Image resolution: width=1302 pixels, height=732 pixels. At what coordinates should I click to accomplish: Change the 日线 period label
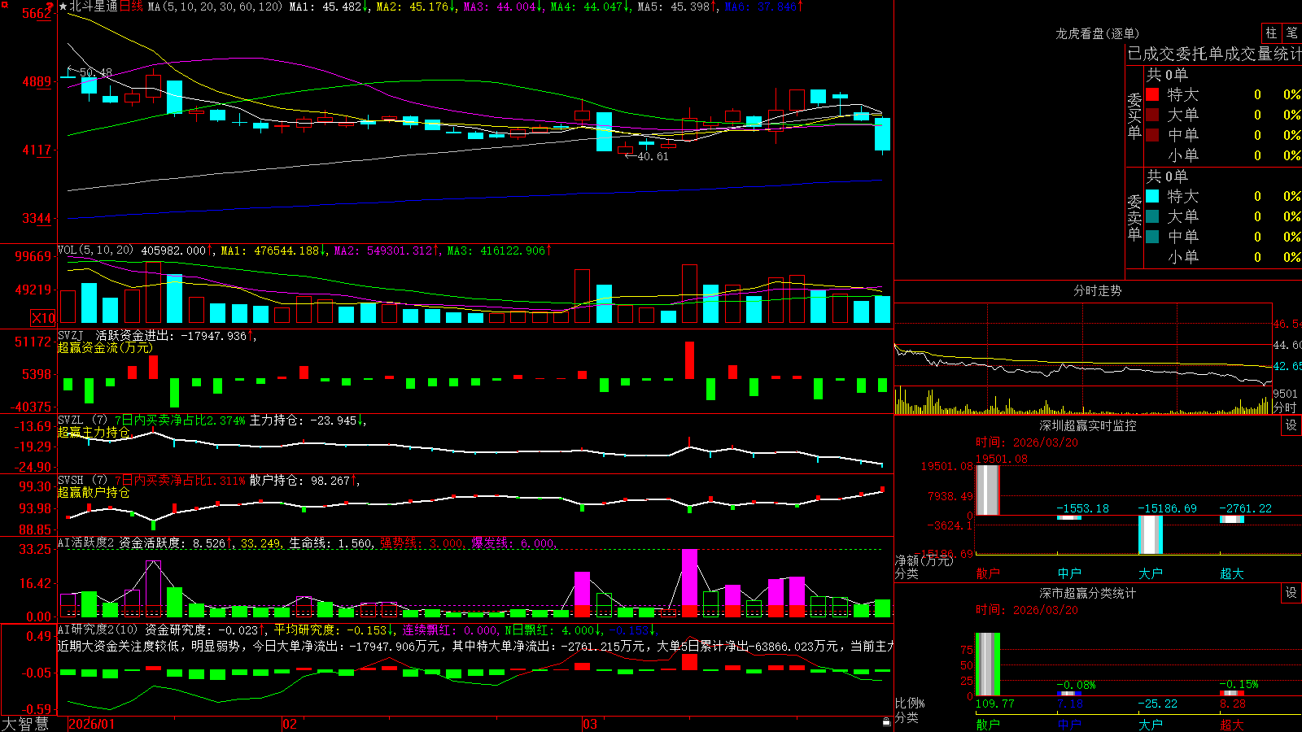coord(131,7)
